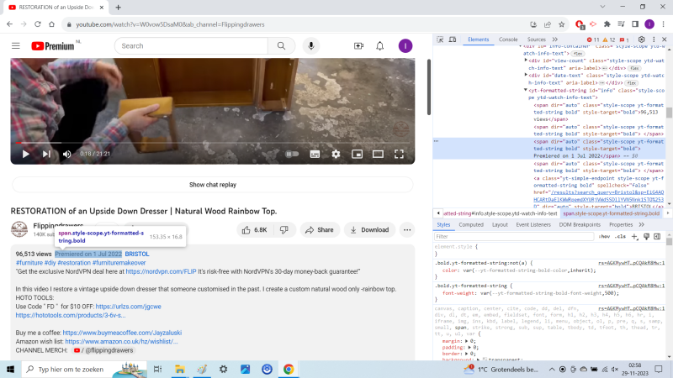Screen dimensions: 673x378
Task: Click the Show chat replay button
Action: tap(212, 185)
